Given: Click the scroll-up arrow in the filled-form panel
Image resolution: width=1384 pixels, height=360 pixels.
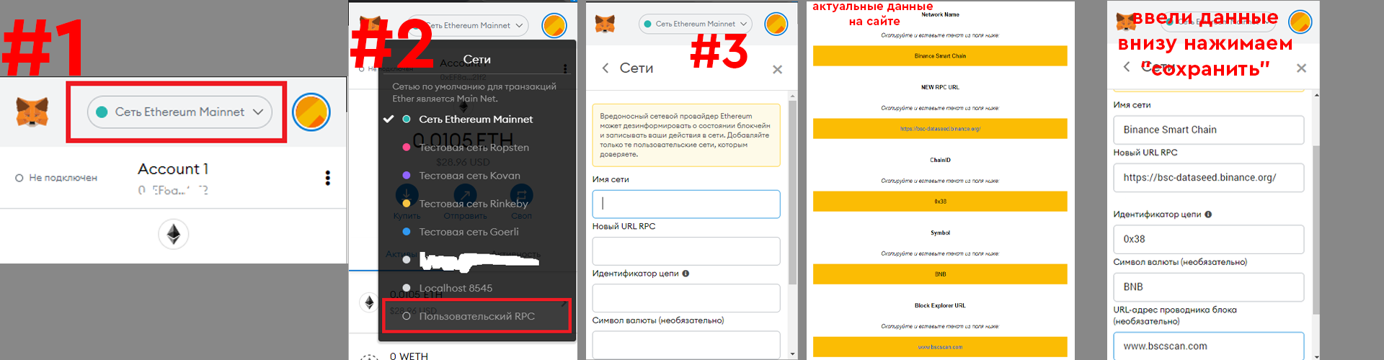Looking at the screenshot, I should tap(1316, 95).
